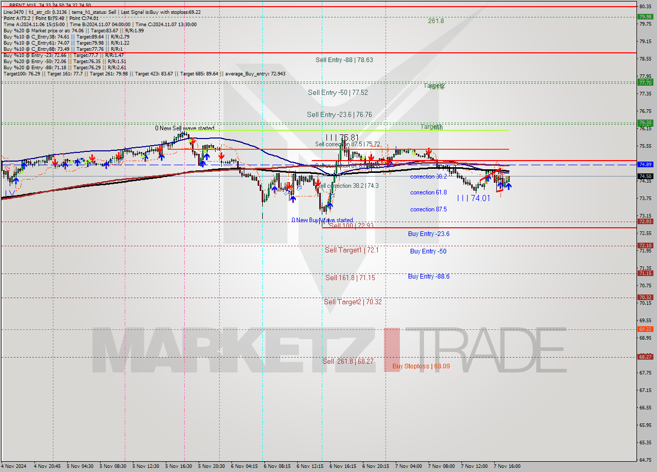Viewport: 657px width, 472px height.
Task: Click the 'Sell Entry -23.6 | 76.76' label
Action: [339, 115]
